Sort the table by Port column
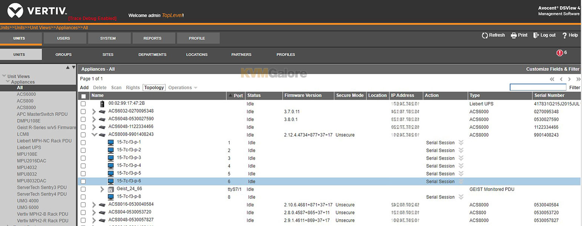Image resolution: width=582 pixels, height=226 pixels. pos(236,96)
